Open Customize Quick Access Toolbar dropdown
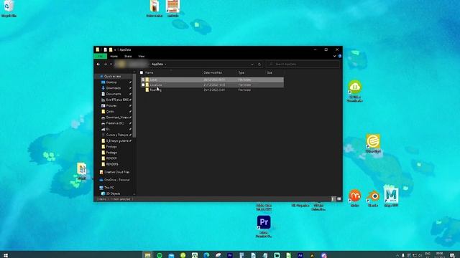This screenshot has height=258, width=460. click(115, 50)
